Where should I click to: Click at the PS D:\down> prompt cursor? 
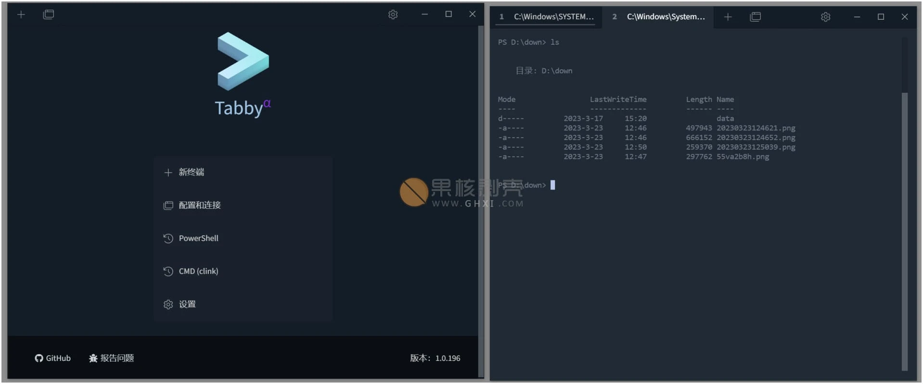click(552, 185)
